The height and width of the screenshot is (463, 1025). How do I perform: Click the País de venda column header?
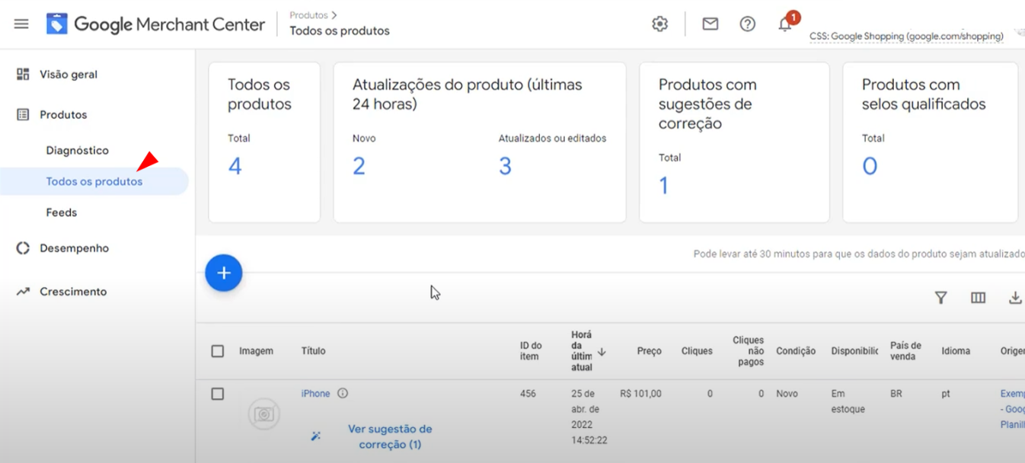[905, 351]
